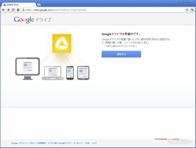
Task: Bookmark this page with the star icon
Action: click(187, 10)
